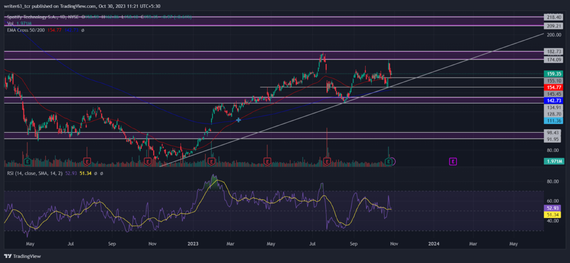
Task: Select the Vol 1.971M legend label
Action: (19, 23)
